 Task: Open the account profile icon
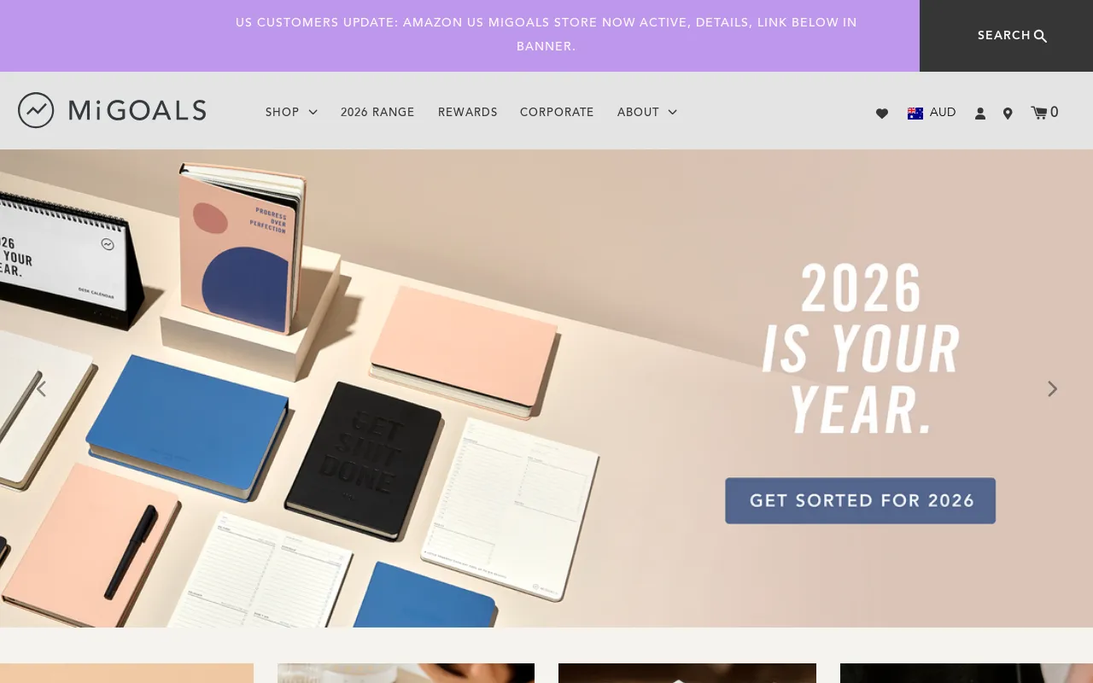coord(980,113)
